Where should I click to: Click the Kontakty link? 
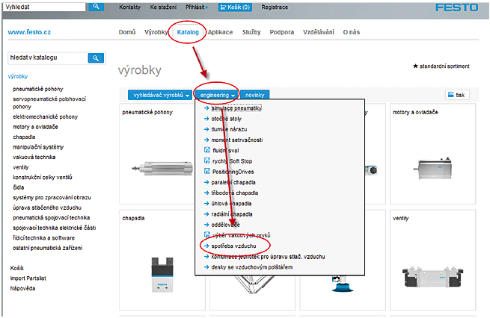tap(129, 7)
